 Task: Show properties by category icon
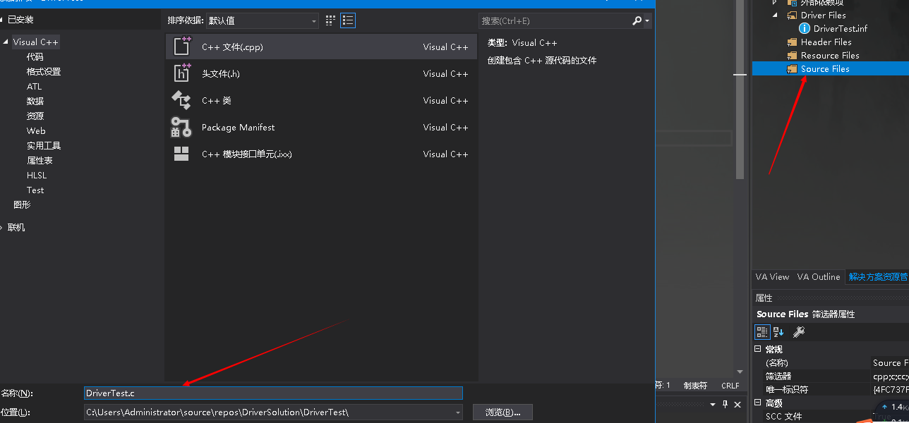coord(762,331)
